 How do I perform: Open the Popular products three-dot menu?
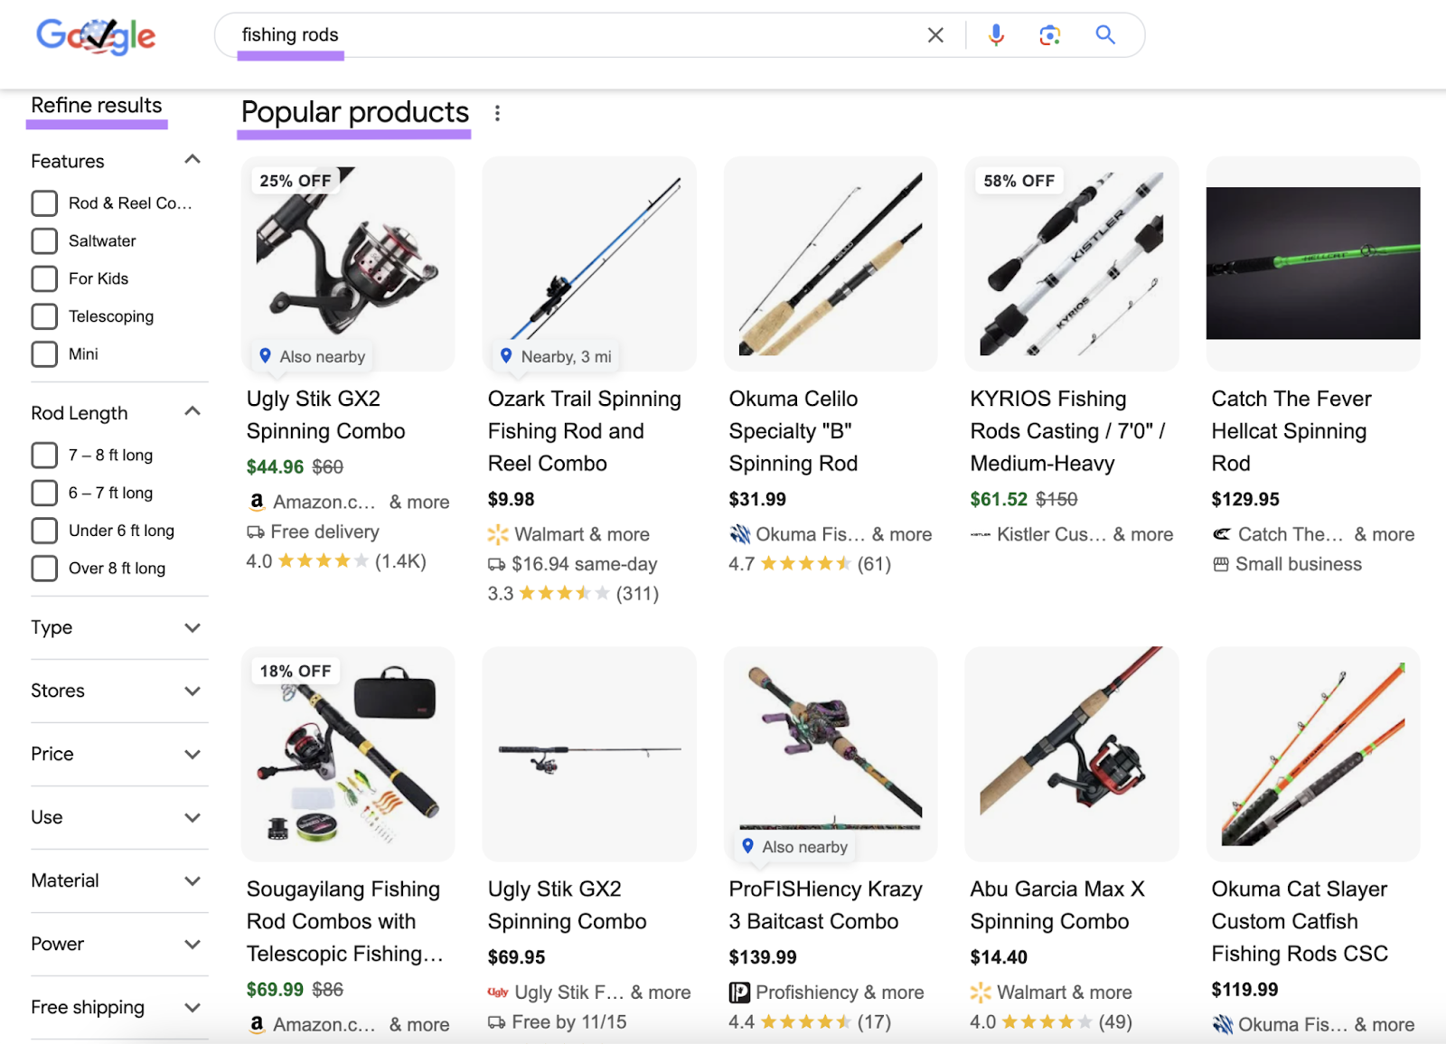[x=497, y=113]
